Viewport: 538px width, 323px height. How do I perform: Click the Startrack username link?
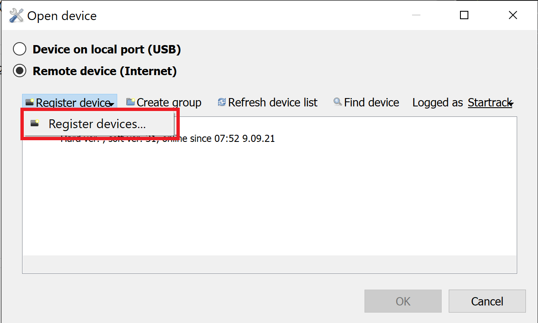[x=489, y=102]
